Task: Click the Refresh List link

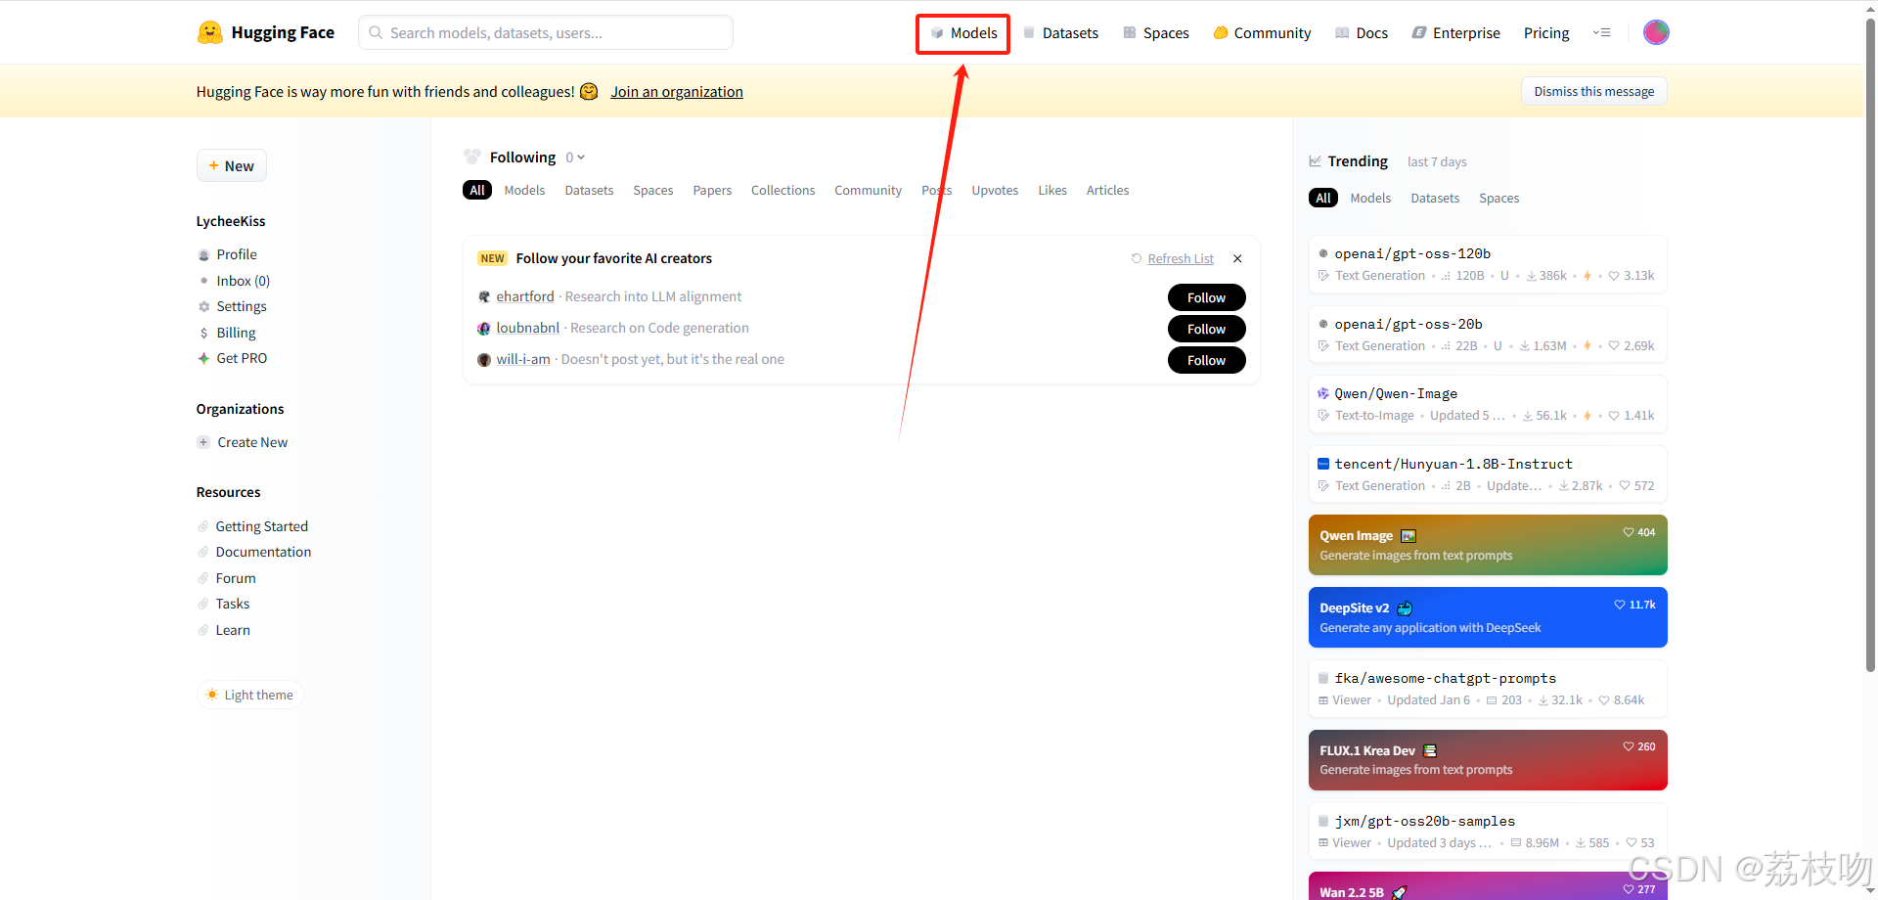Action: (x=1181, y=258)
